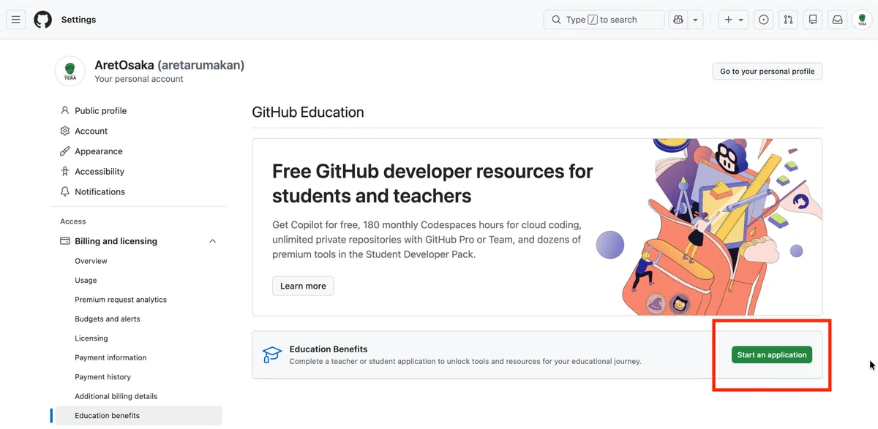
Task: Click Start an application button
Action: tap(772, 355)
